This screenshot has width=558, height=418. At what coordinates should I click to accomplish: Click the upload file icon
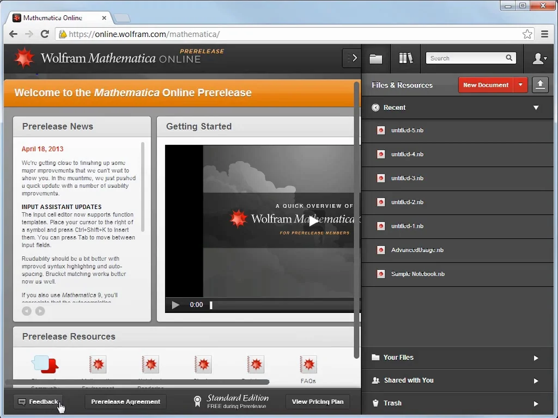(540, 85)
